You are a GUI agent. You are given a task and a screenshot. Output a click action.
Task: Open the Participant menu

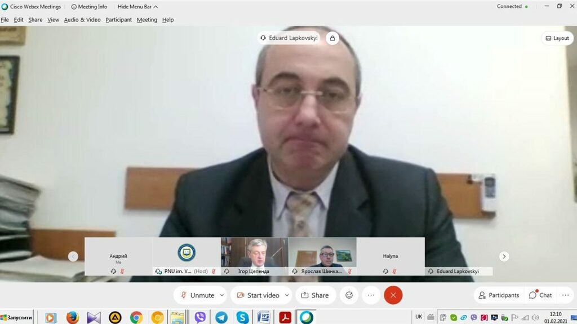click(x=118, y=20)
